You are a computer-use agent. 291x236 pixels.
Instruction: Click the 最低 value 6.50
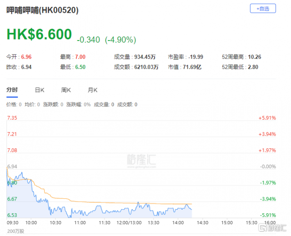coord(80,67)
